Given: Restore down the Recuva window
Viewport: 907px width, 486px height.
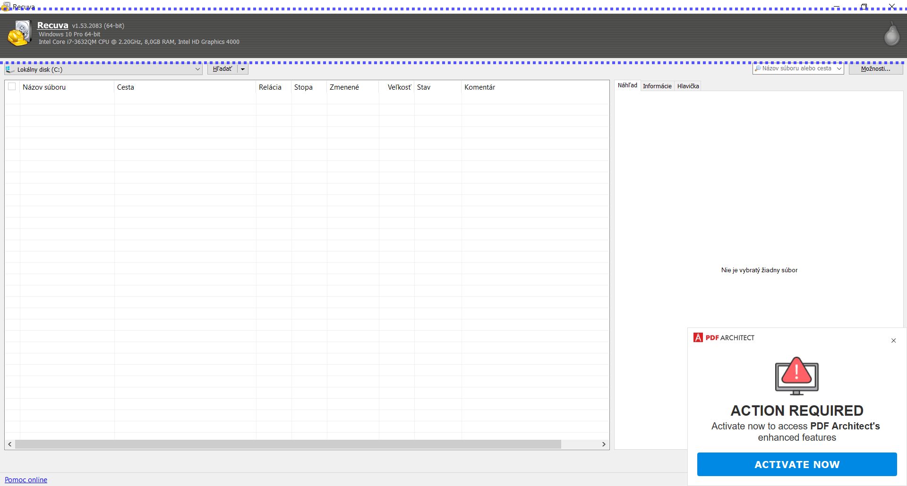Looking at the screenshot, I should (864, 7).
